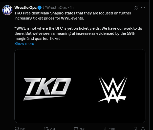Expand the tweet with Show more

tap(24, 43)
